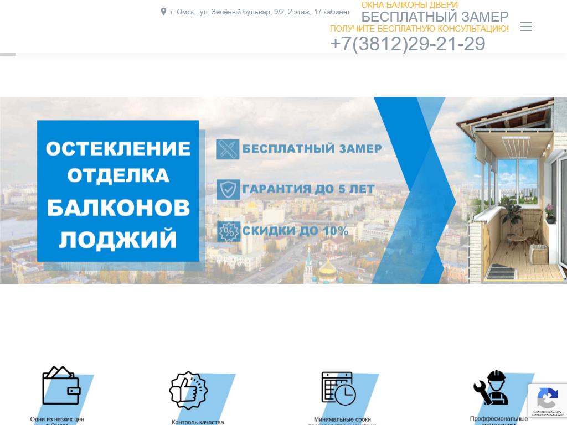
Task: Click 'БЕСПЛАТНЫЙ ЗАМЕР' in the header
Action: 435,17
